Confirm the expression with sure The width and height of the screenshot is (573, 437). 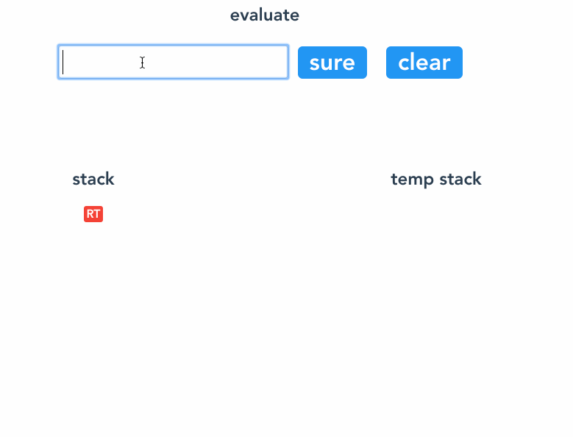coord(332,63)
